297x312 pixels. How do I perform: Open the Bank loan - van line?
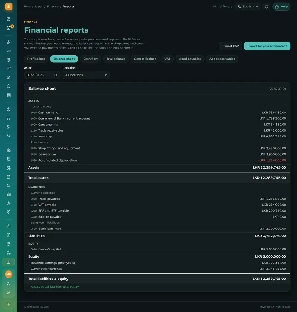(x=157, y=229)
